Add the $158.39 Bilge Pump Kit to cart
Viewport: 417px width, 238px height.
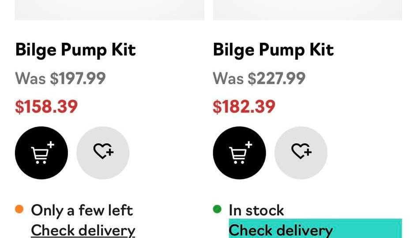click(x=41, y=153)
